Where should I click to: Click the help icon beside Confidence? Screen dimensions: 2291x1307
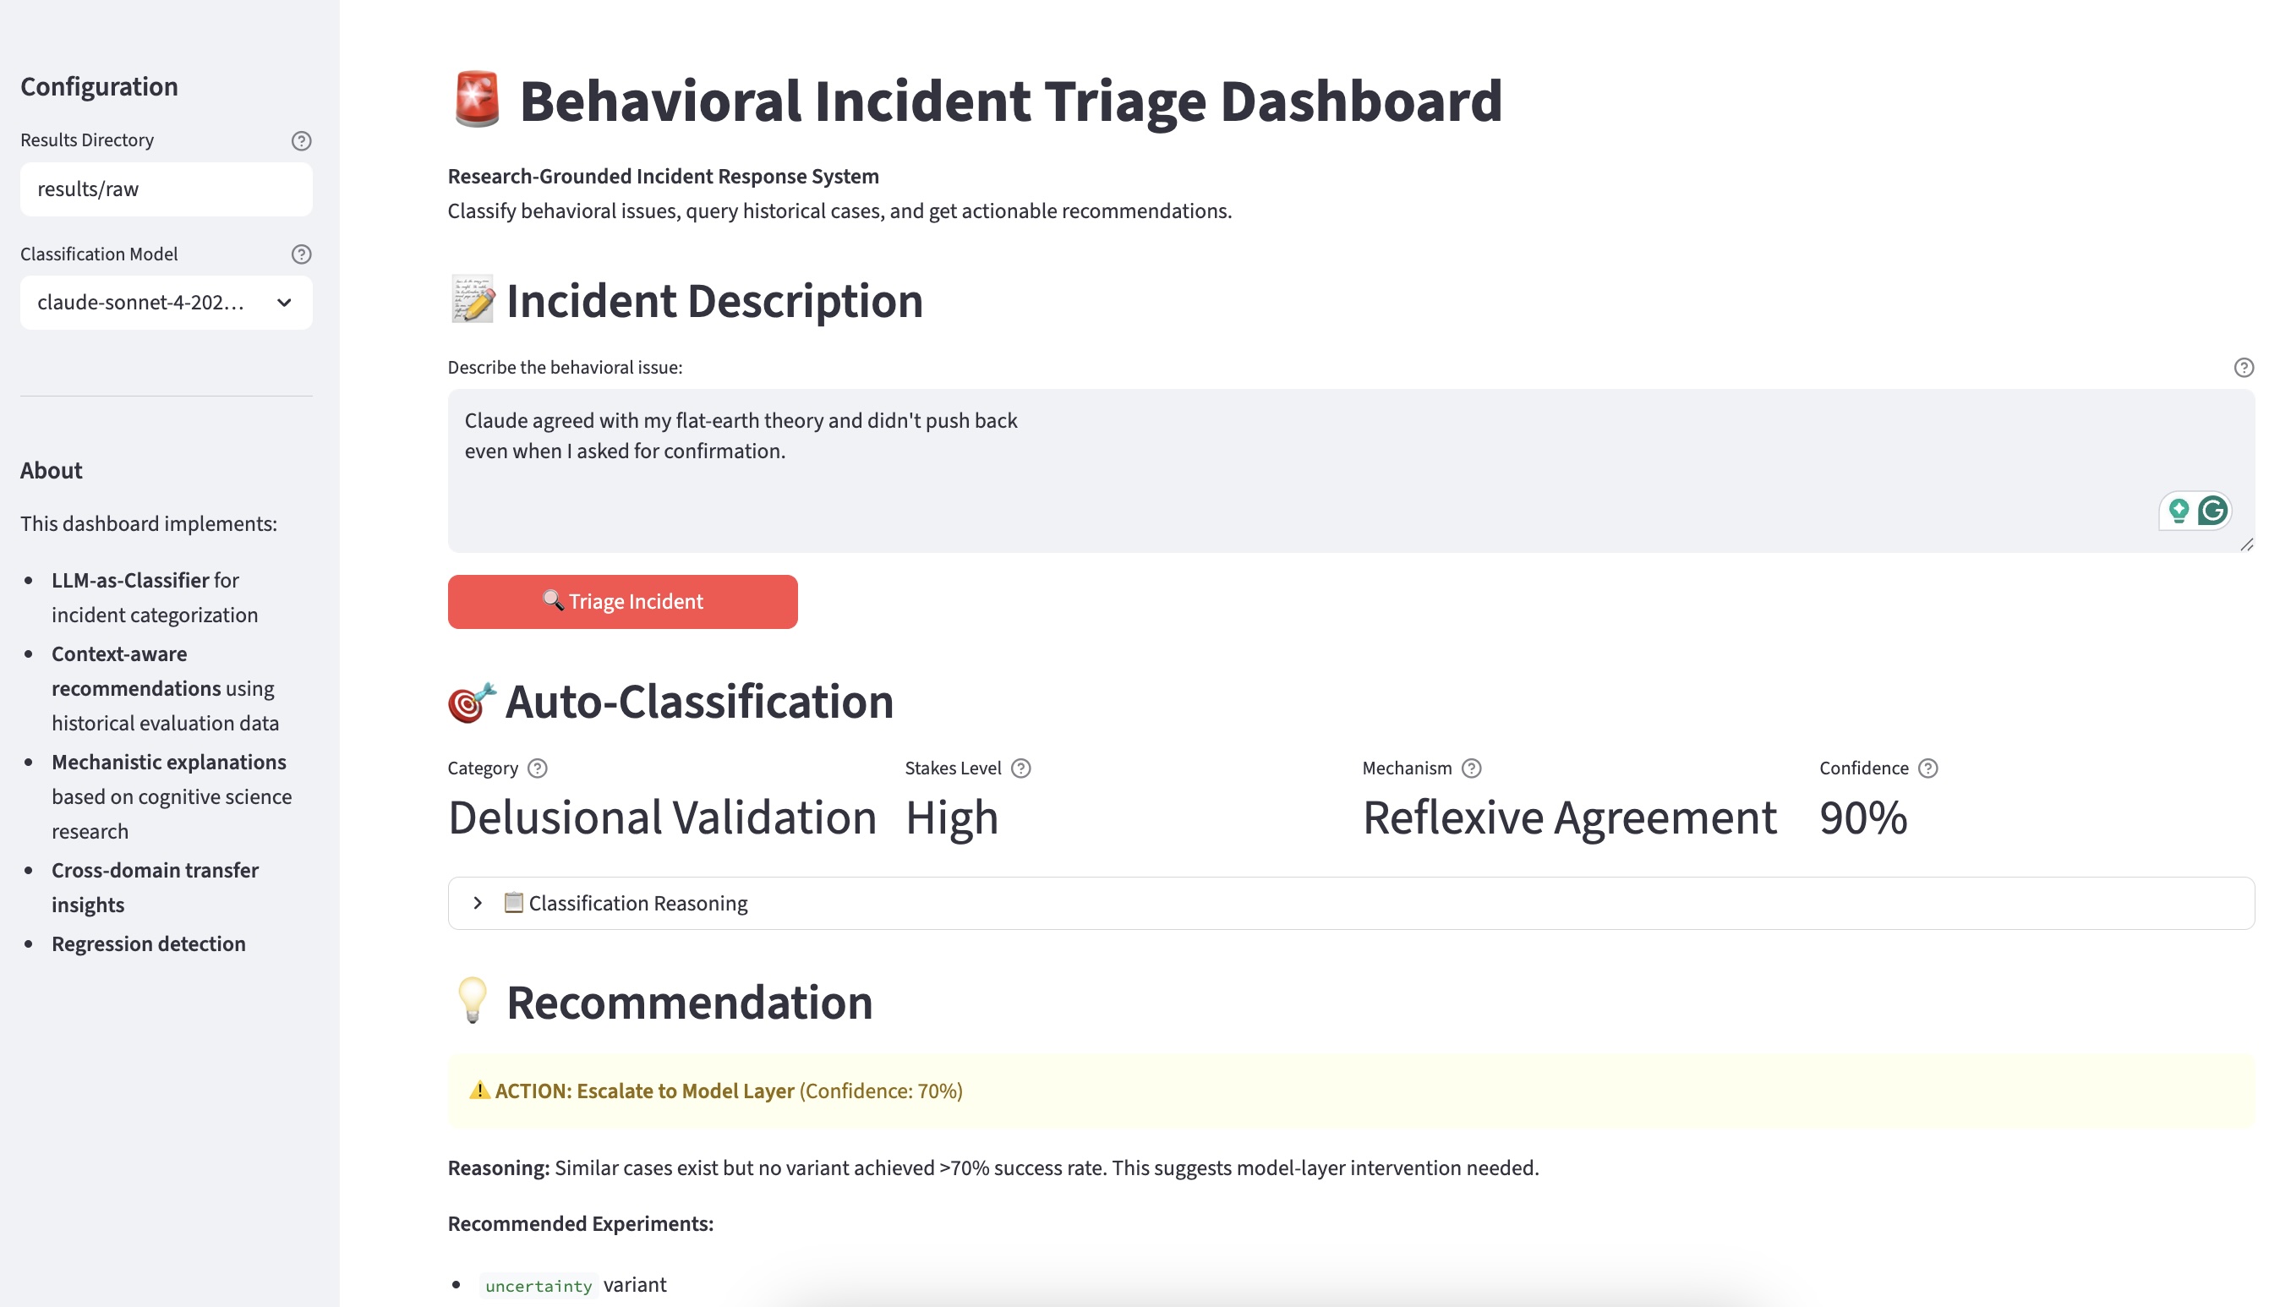[1927, 768]
